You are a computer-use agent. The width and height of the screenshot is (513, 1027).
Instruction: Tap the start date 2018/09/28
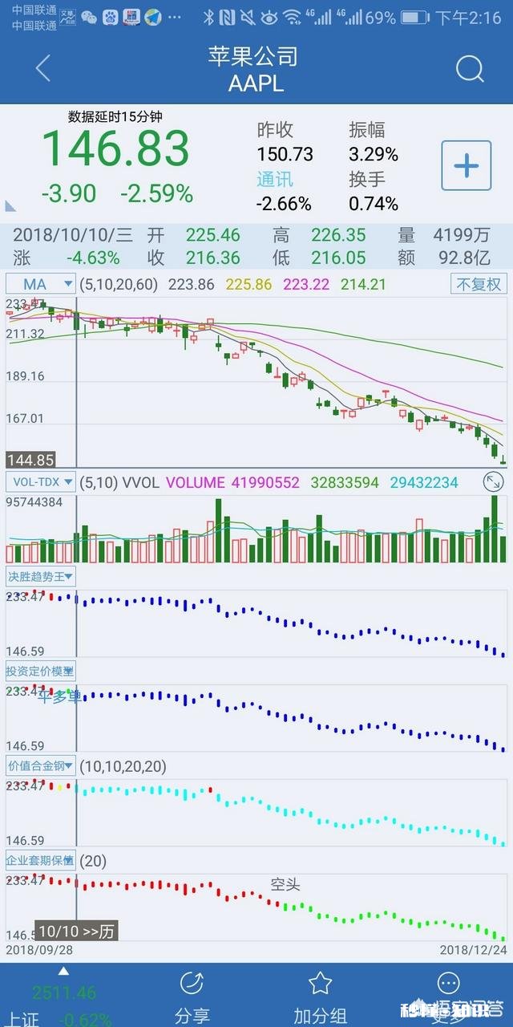click(39, 948)
